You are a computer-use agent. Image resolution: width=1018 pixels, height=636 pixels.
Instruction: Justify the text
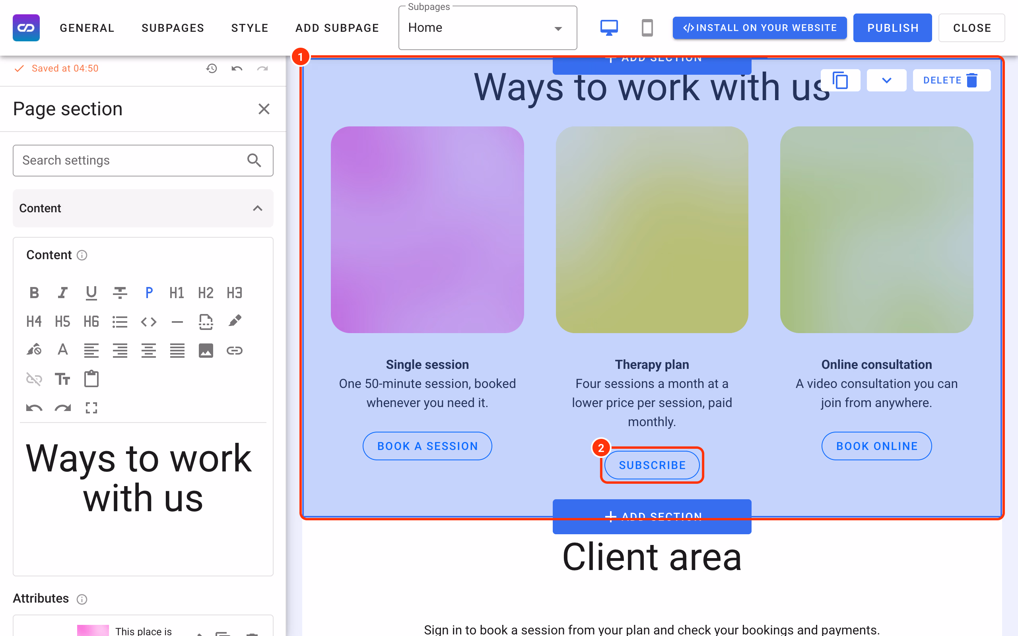177,350
